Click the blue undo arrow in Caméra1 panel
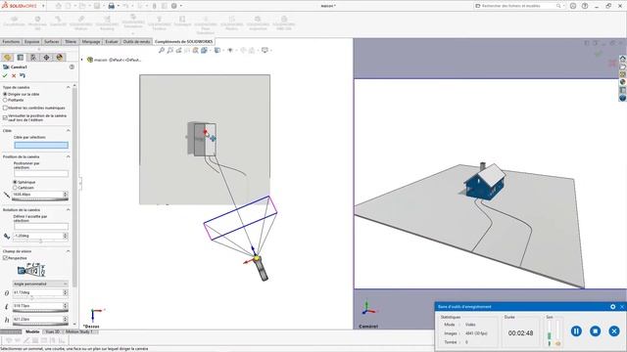The width and height of the screenshot is (627, 352). tap(23, 75)
